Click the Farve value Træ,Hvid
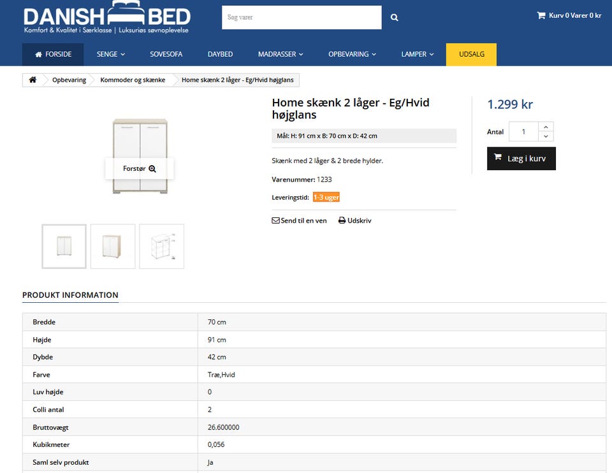 [x=221, y=375]
